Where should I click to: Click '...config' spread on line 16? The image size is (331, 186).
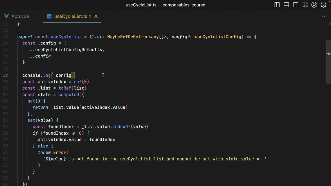pos(39,56)
